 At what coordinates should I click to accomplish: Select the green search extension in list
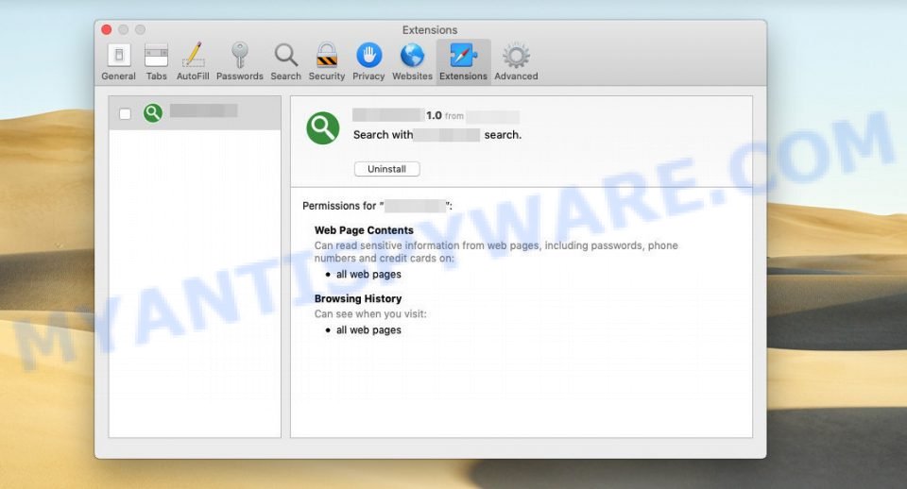point(195,113)
